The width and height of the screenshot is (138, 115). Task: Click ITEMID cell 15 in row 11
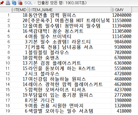tap(19, 68)
